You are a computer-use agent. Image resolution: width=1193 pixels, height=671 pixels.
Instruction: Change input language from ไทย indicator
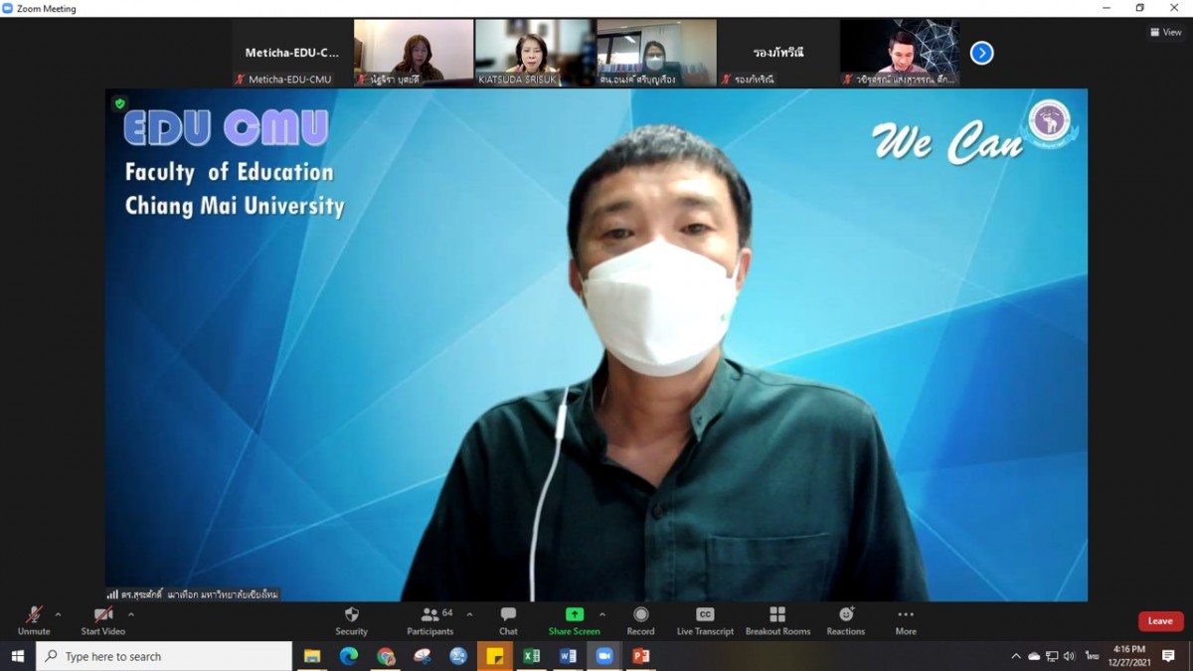pos(1092,656)
